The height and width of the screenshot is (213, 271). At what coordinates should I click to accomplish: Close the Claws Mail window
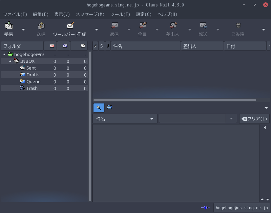coord(266,5)
